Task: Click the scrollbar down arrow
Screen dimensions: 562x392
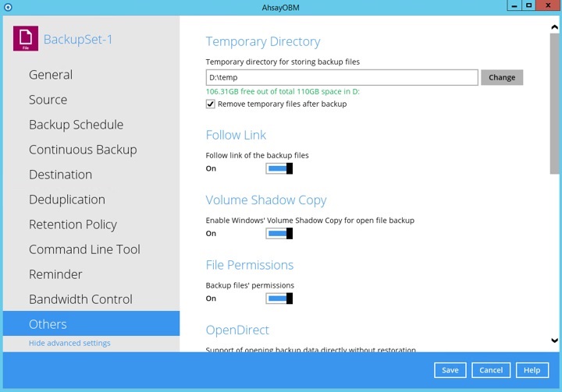Action: point(554,341)
